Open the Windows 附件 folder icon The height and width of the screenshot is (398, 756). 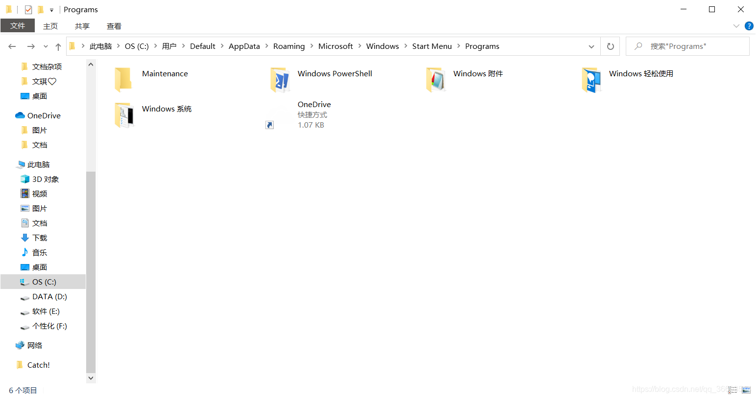click(x=435, y=80)
